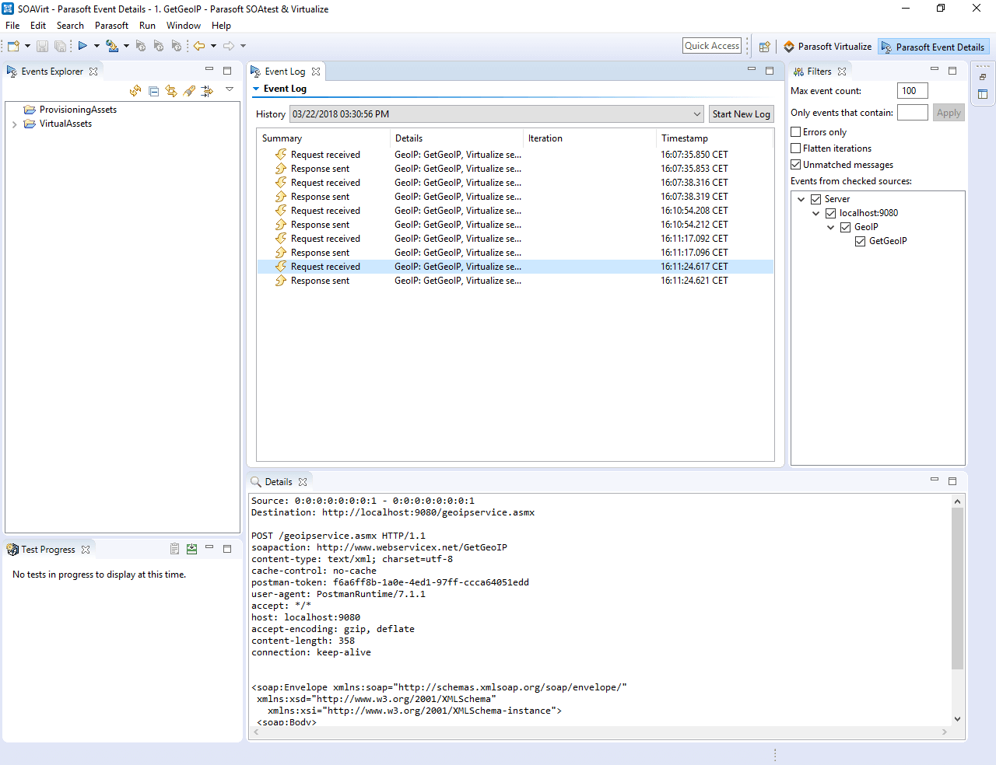Viewport: 996px width, 765px height.
Task: Click the Restore icon in right side trim
Action: coord(983,77)
